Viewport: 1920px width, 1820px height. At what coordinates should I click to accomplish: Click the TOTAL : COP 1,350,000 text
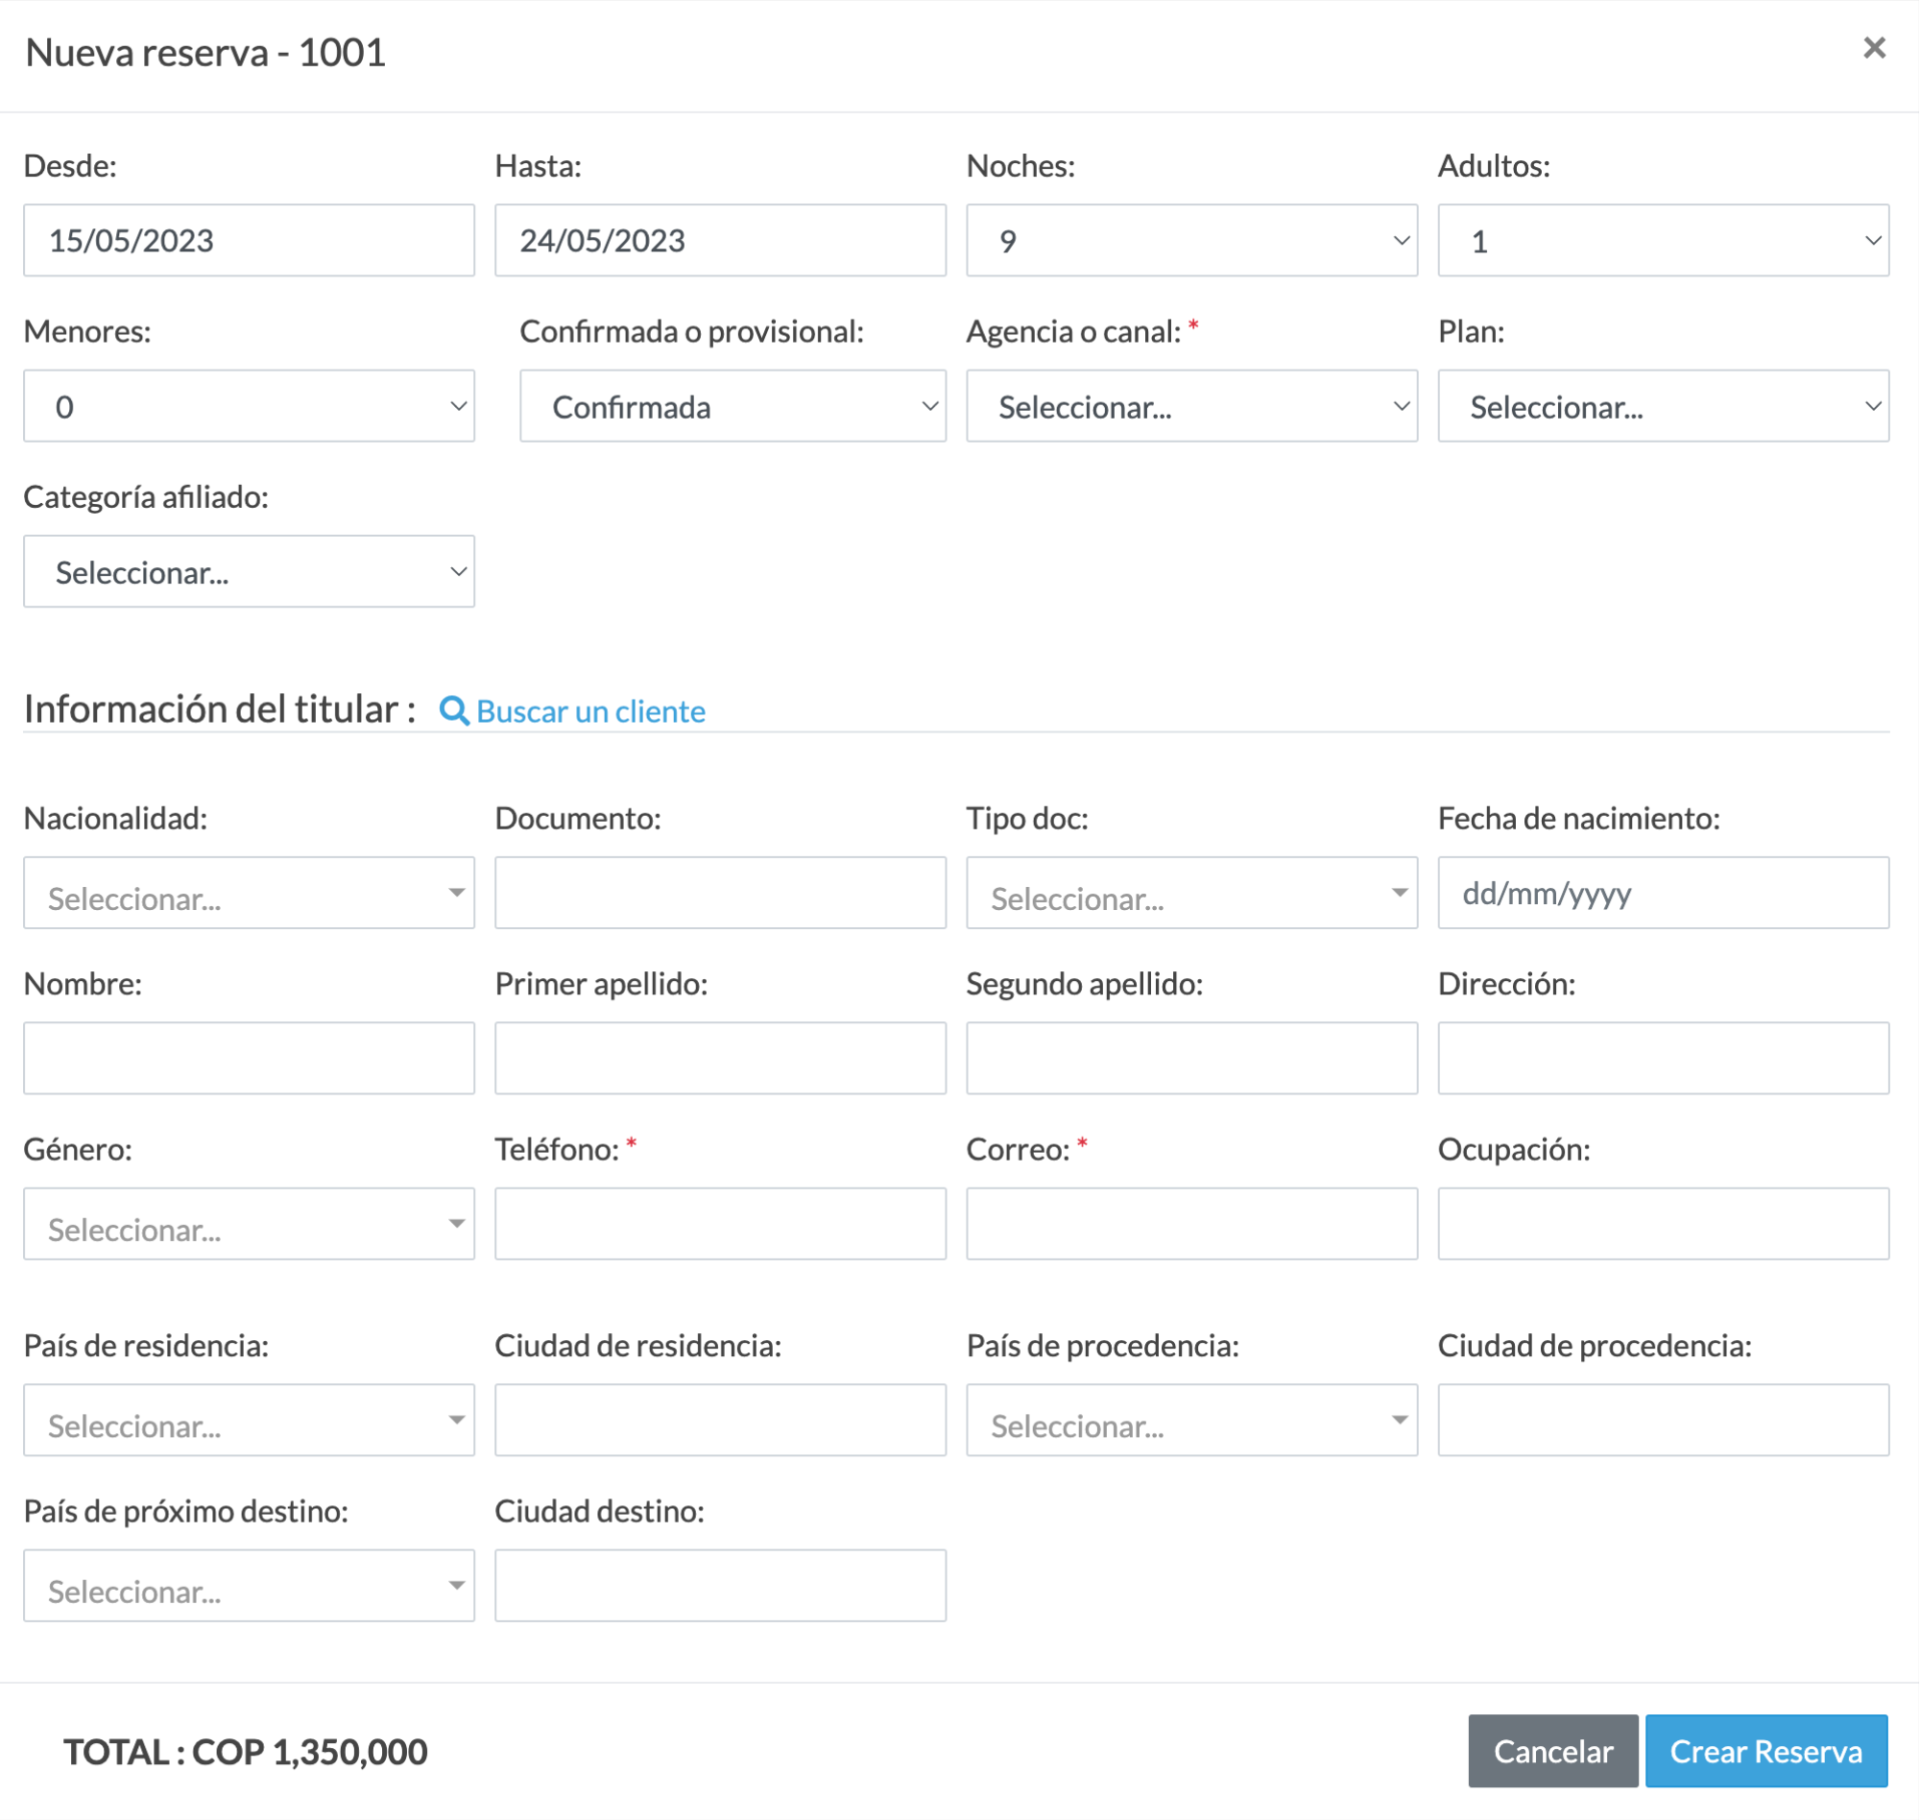point(246,1752)
